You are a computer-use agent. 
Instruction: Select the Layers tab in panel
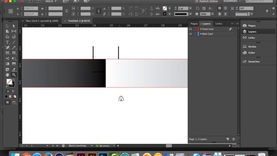click(x=206, y=23)
